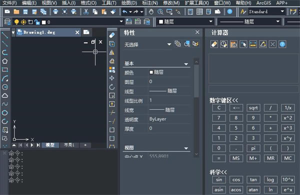This screenshot has height=195, width=300.
Task: Select the Polygon drawing tool
Action: pyautogui.click(x=5, y=61)
